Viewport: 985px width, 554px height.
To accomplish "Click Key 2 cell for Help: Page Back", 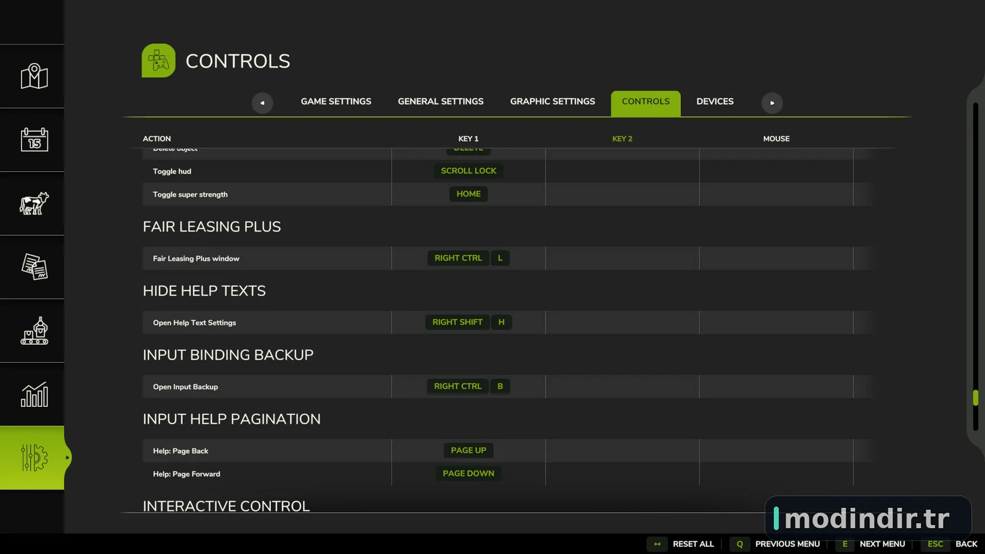I will pos(622,451).
